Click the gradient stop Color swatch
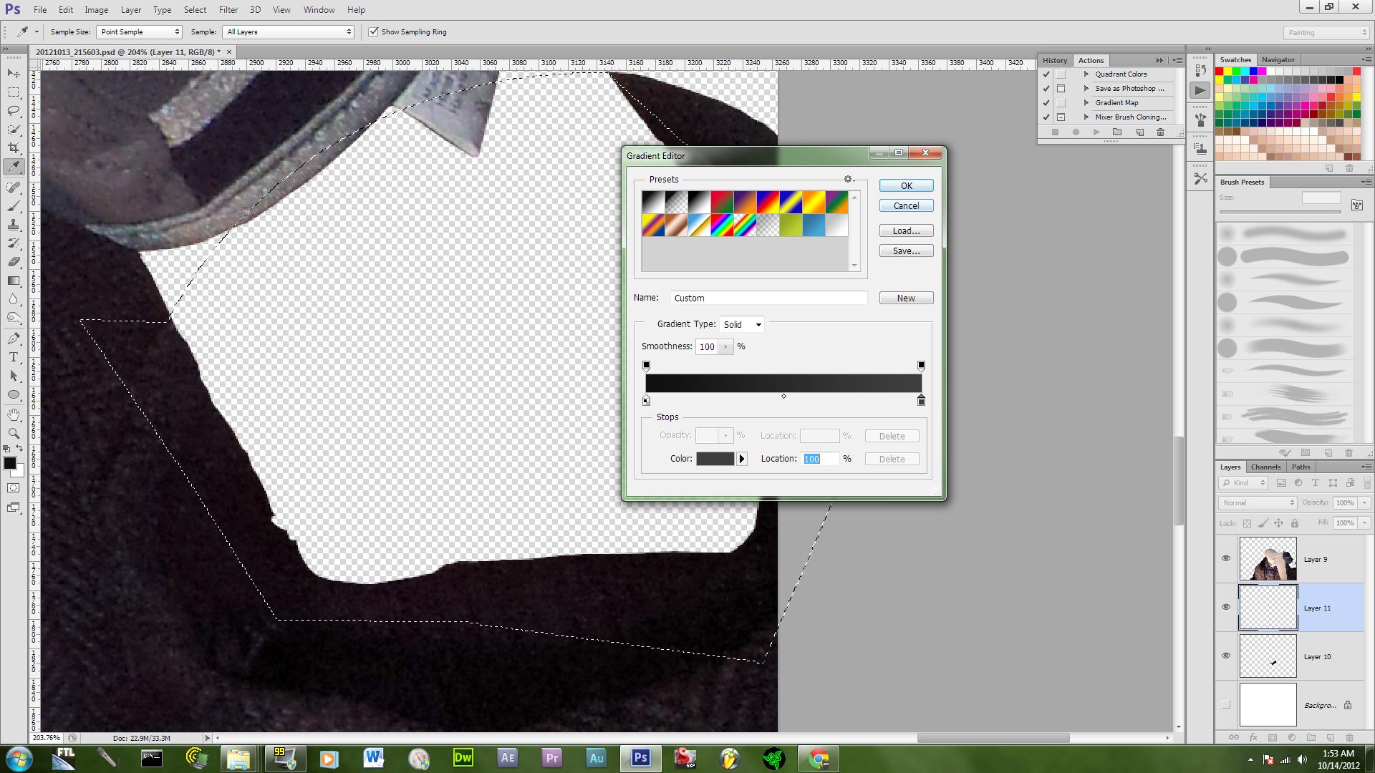 [x=715, y=459]
